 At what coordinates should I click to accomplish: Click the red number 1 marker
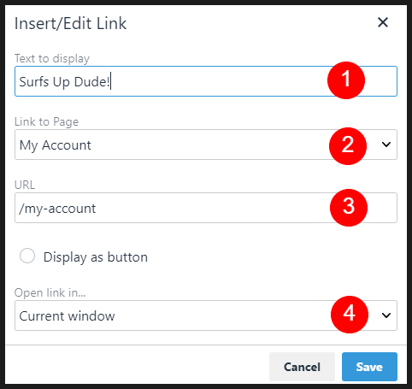click(x=346, y=80)
